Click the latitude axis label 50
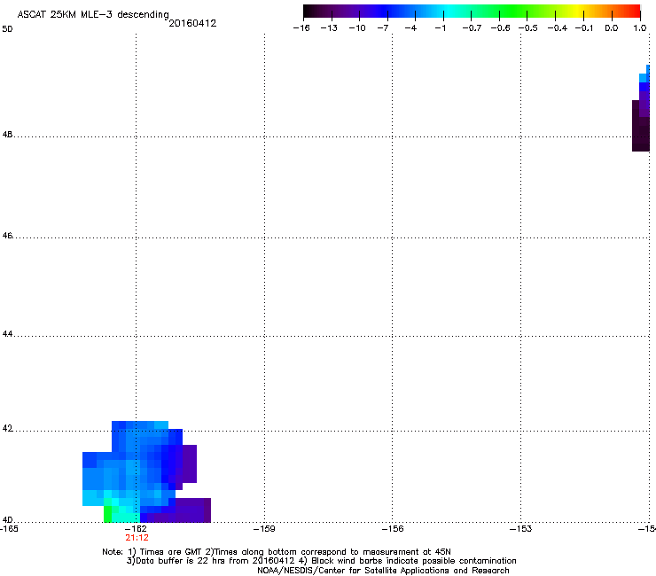 pos(7,29)
